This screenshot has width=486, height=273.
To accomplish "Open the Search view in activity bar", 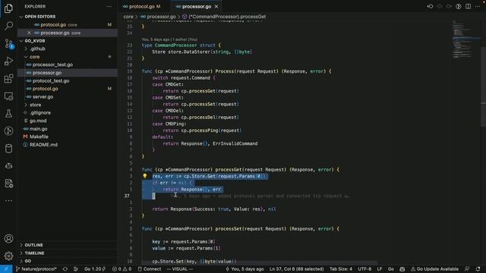I will [x=8, y=26].
